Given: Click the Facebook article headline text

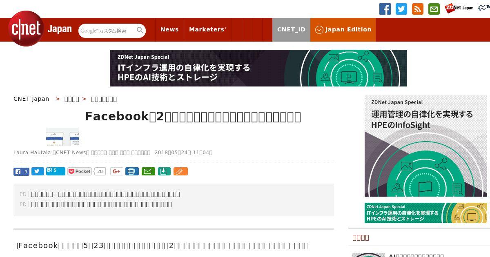Looking at the screenshot, I should tap(193, 117).
